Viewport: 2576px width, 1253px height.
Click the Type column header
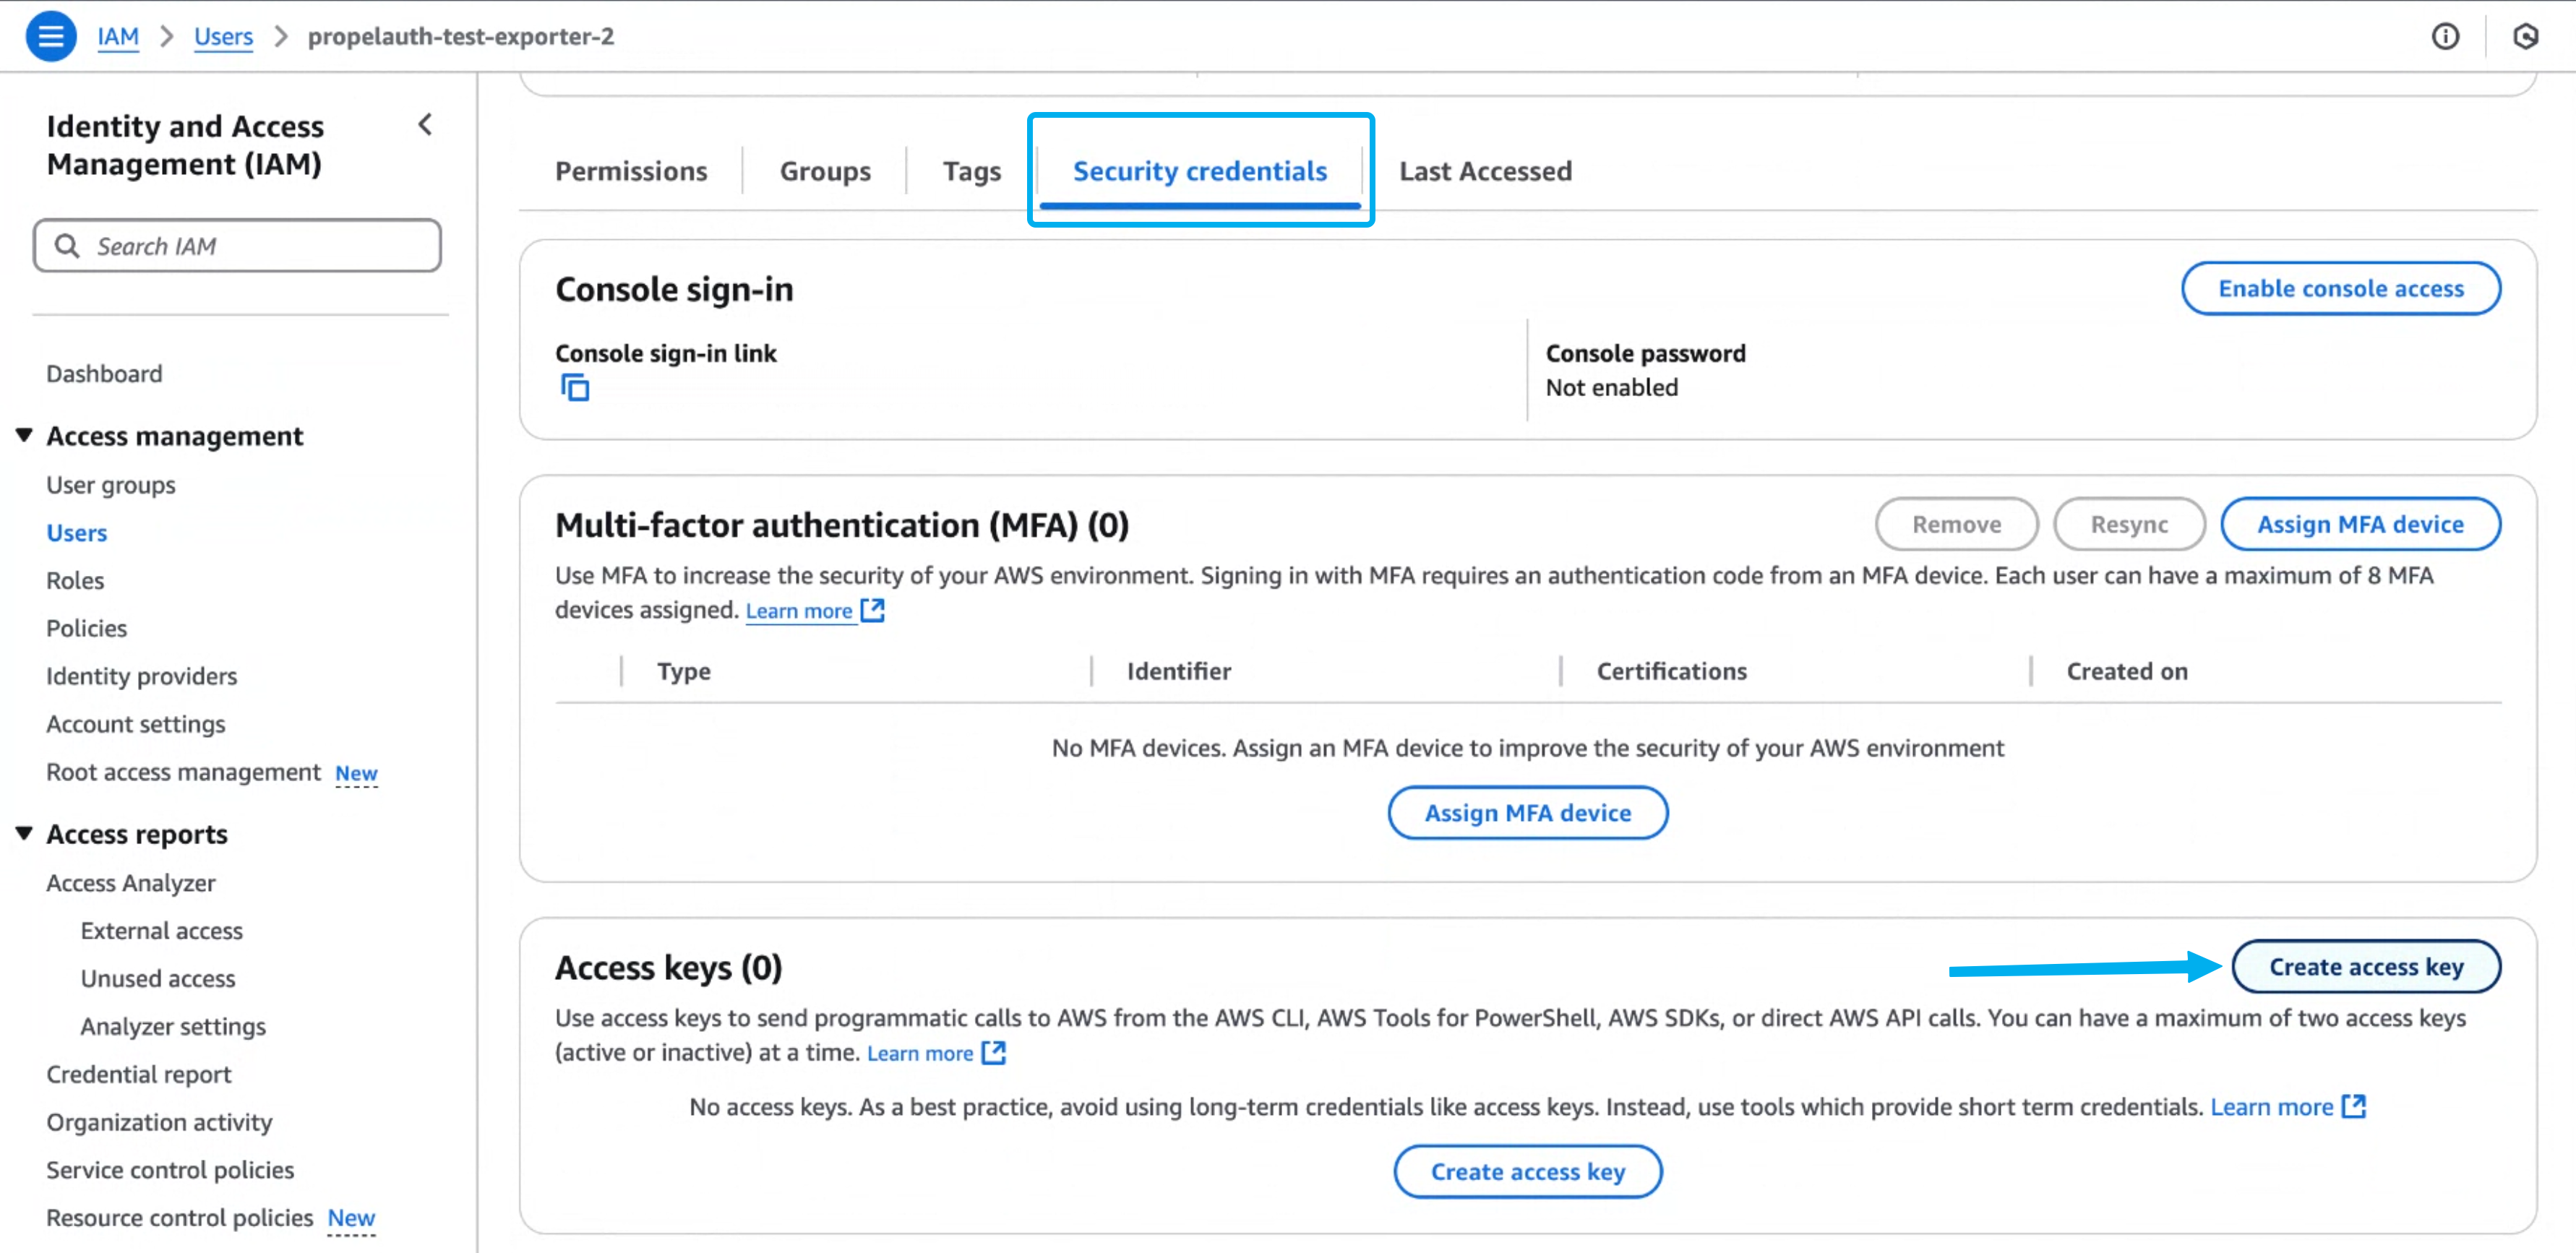(684, 671)
